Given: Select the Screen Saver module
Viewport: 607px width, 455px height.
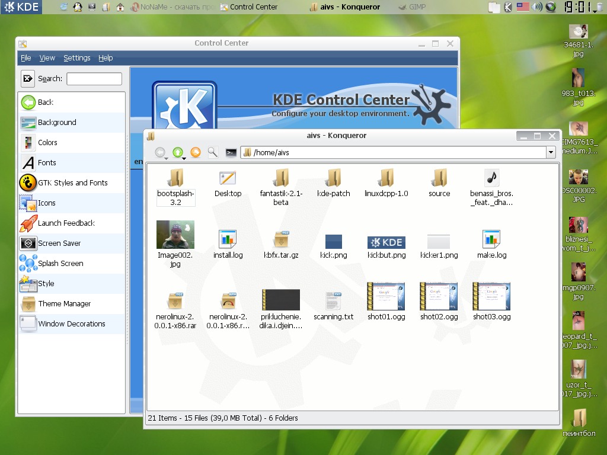Looking at the screenshot, I should pos(59,243).
